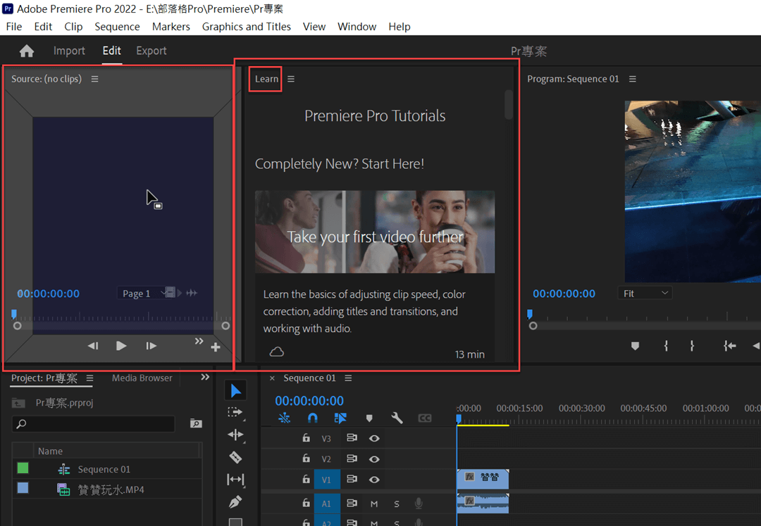This screenshot has height=526, width=761.
Task: Open the Sequence menu
Action: click(x=117, y=27)
